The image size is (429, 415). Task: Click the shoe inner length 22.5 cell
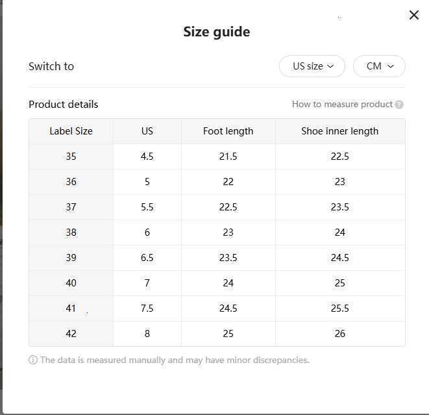339,157
